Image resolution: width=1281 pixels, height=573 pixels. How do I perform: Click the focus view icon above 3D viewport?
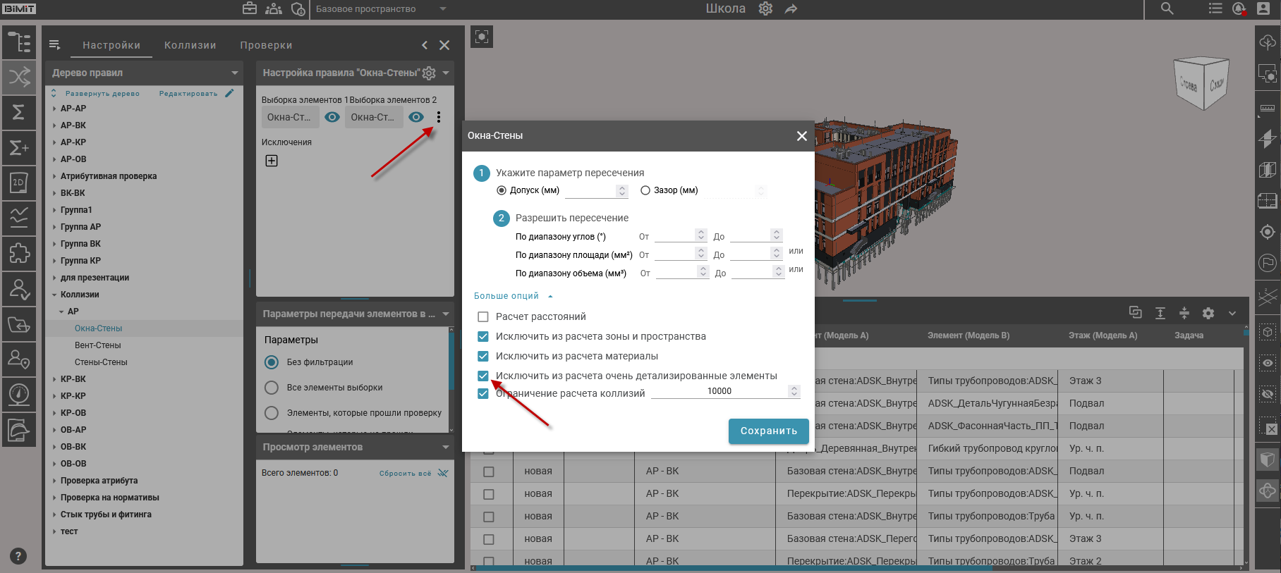pos(482,37)
